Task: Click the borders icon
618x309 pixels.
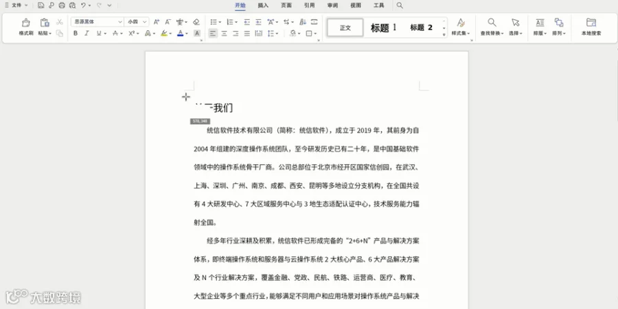Action: [309, 34]
